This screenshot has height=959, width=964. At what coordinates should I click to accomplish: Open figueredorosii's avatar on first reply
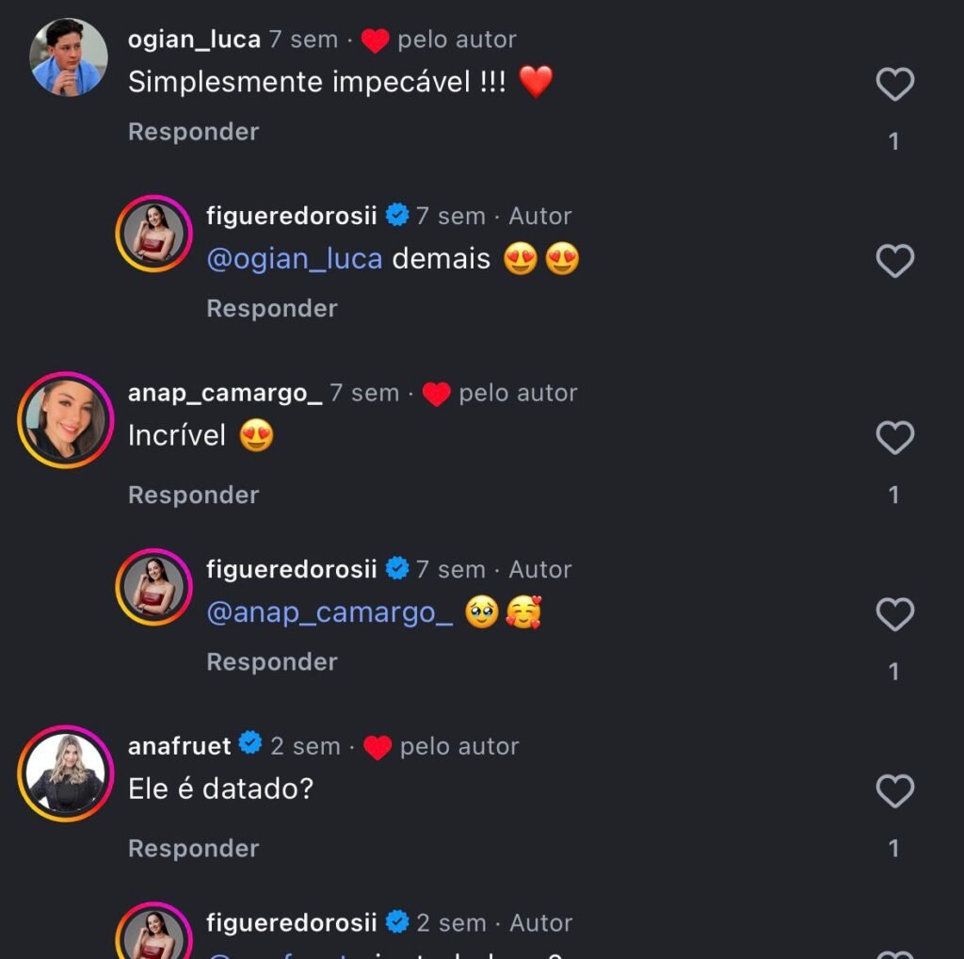pyautogui.click(x=153, y=234)
